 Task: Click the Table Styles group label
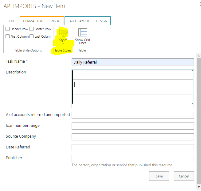pos(63,50)
